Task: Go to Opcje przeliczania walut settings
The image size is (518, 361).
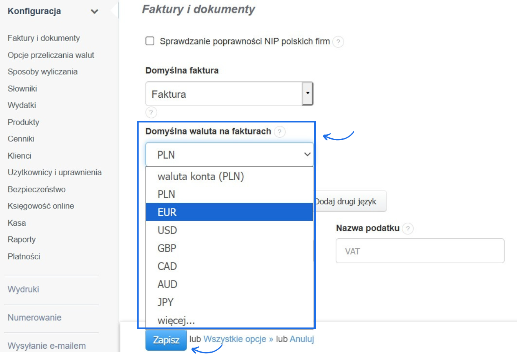Action: [51, 55]
